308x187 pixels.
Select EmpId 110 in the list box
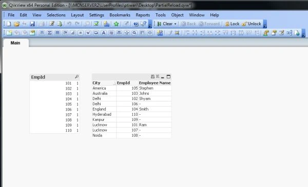point(54,130)
